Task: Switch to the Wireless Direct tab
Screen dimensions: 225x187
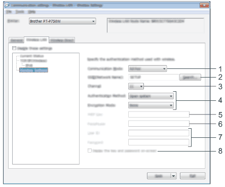Action: point(62,41)
